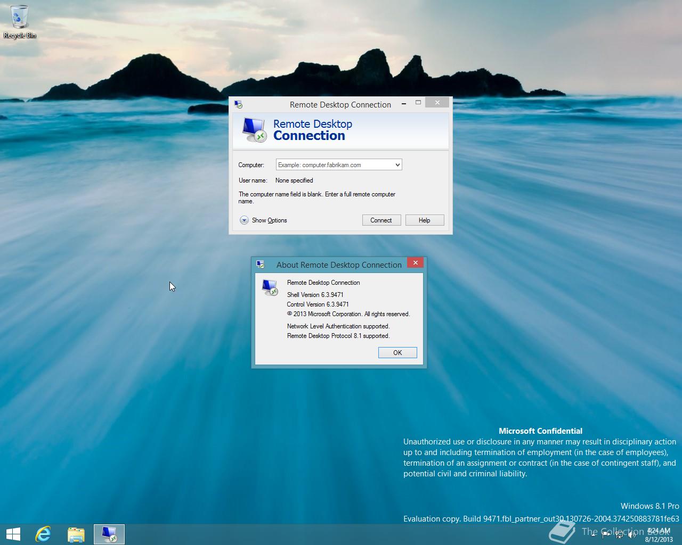Click the '2013 Microsoft Corporation' copyright text
The image size is (682, 545).
348,314
